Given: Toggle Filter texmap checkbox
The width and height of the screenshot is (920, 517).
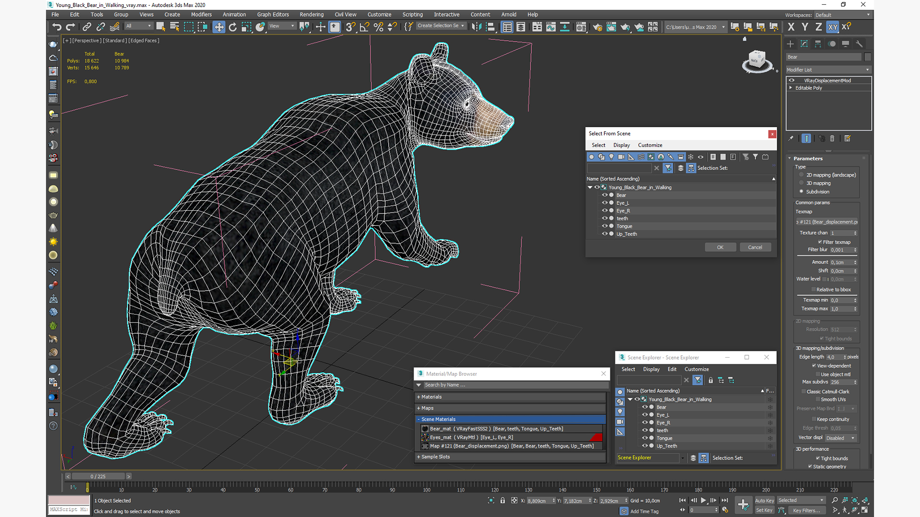Looking at the screenshot, I should (x=820, y=242).
